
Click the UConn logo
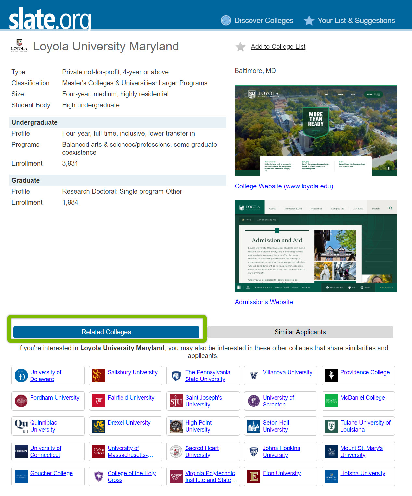pos(21,451)
